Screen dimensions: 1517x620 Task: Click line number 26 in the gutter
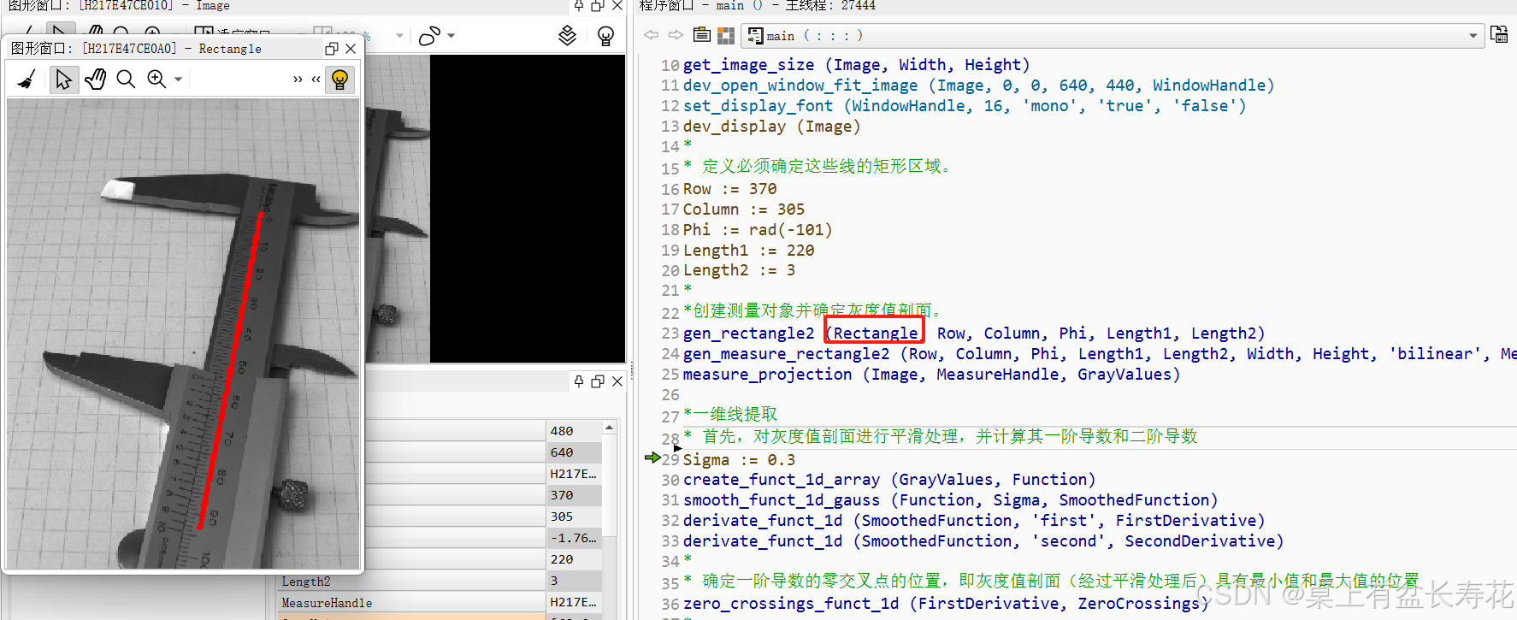pyautogui.click(x=670, y=395)
